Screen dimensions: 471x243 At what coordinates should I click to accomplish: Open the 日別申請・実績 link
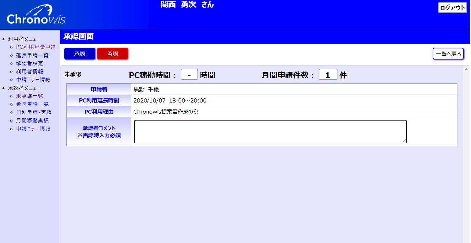click(34, 112)
